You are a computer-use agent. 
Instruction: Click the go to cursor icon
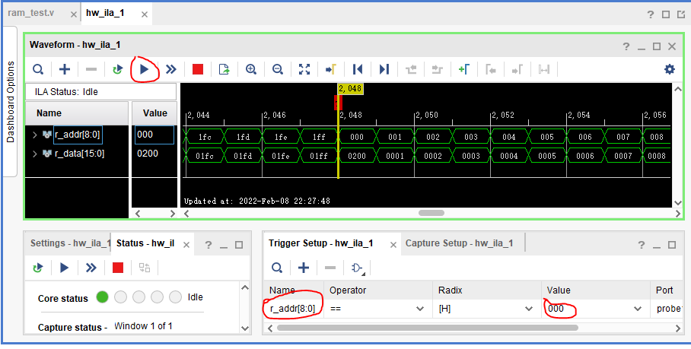330,69
